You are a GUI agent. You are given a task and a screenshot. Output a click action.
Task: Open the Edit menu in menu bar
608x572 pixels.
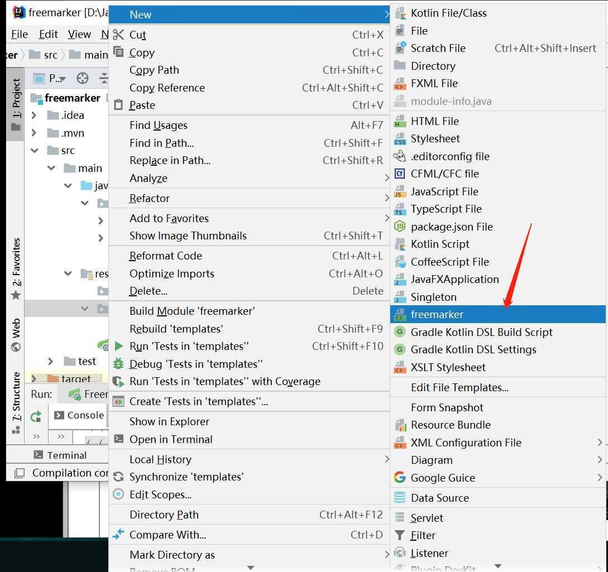[48, 35]
